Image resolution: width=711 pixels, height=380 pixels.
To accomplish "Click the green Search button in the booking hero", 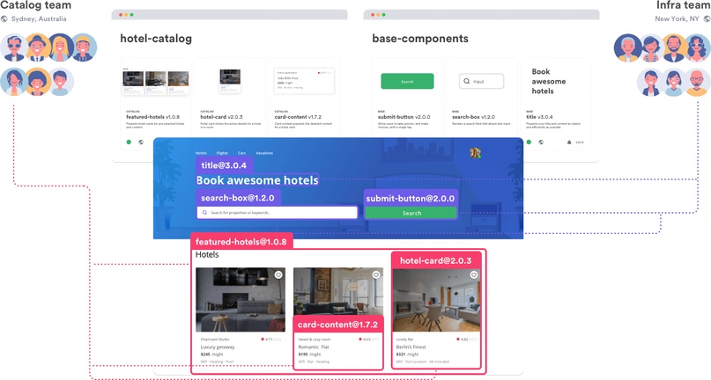I will click(411, 213).
